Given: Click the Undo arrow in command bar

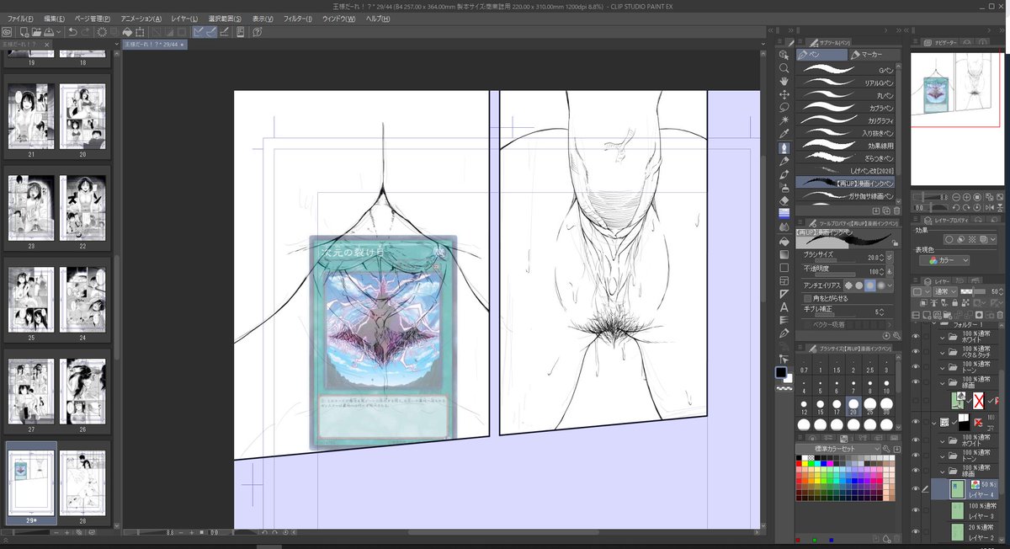Looking at the screenshot, I should pos(72,31).
